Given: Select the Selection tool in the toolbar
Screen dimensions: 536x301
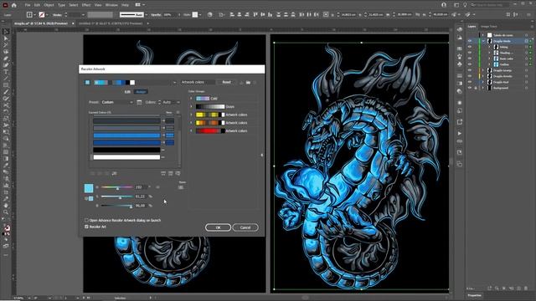Looking at the screenshot, I should click(6, 32).
